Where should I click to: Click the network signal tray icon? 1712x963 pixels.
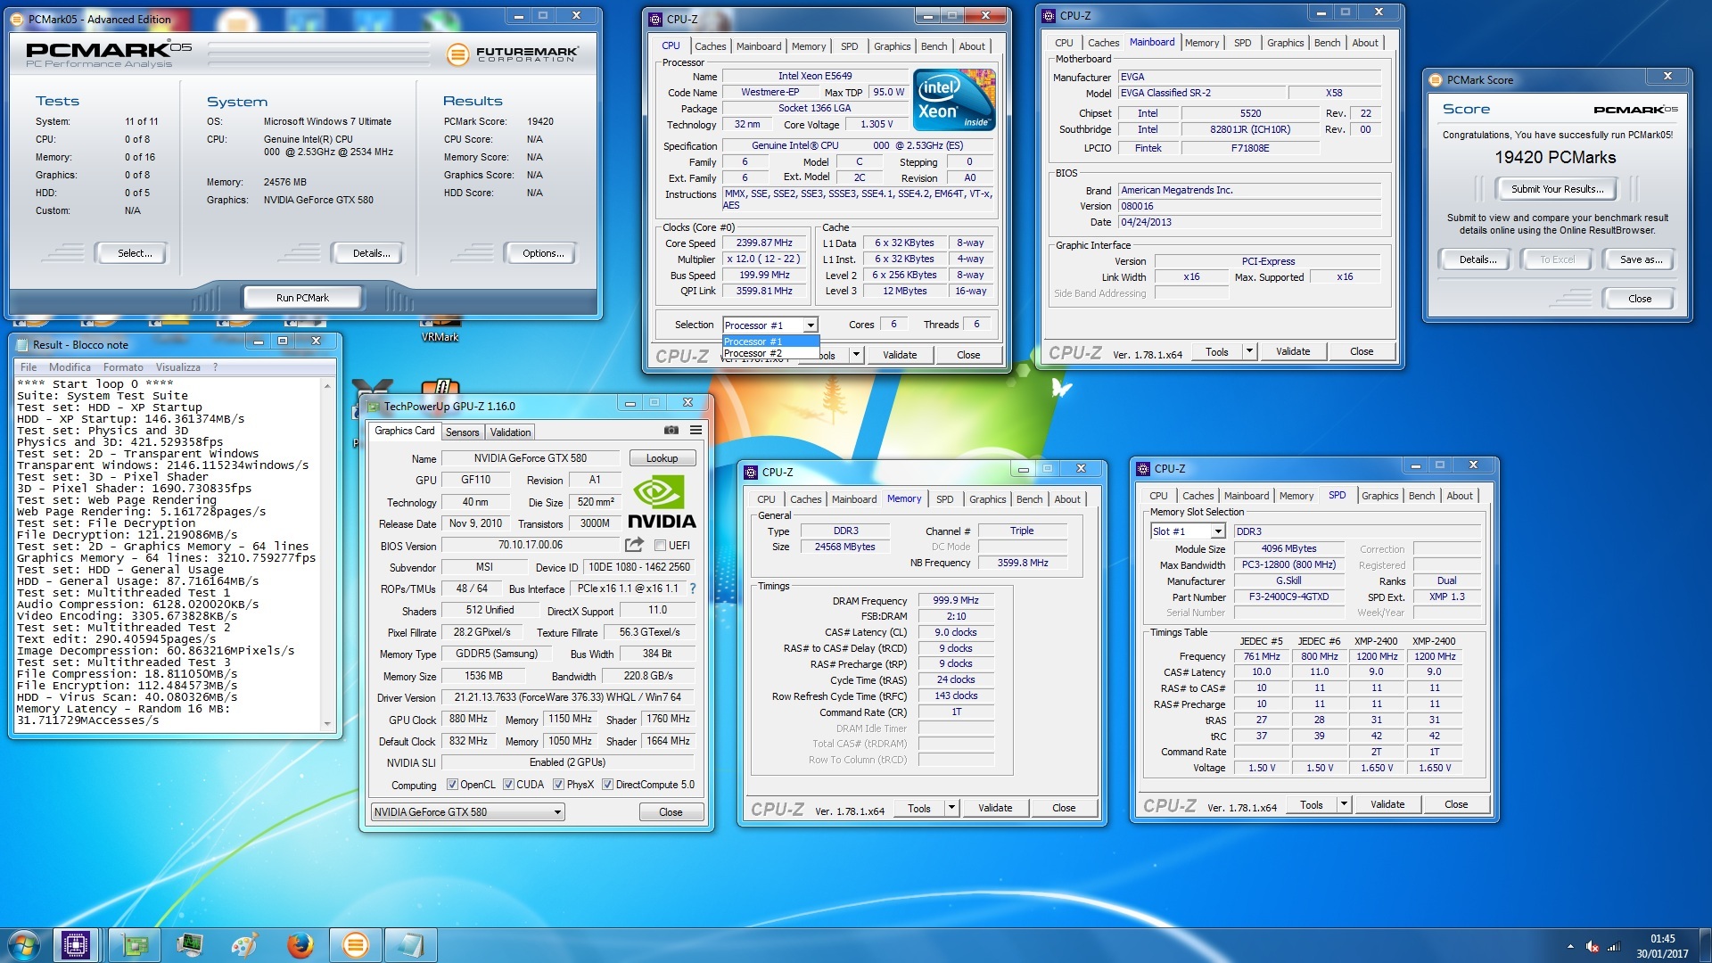tap(1614, 946)
